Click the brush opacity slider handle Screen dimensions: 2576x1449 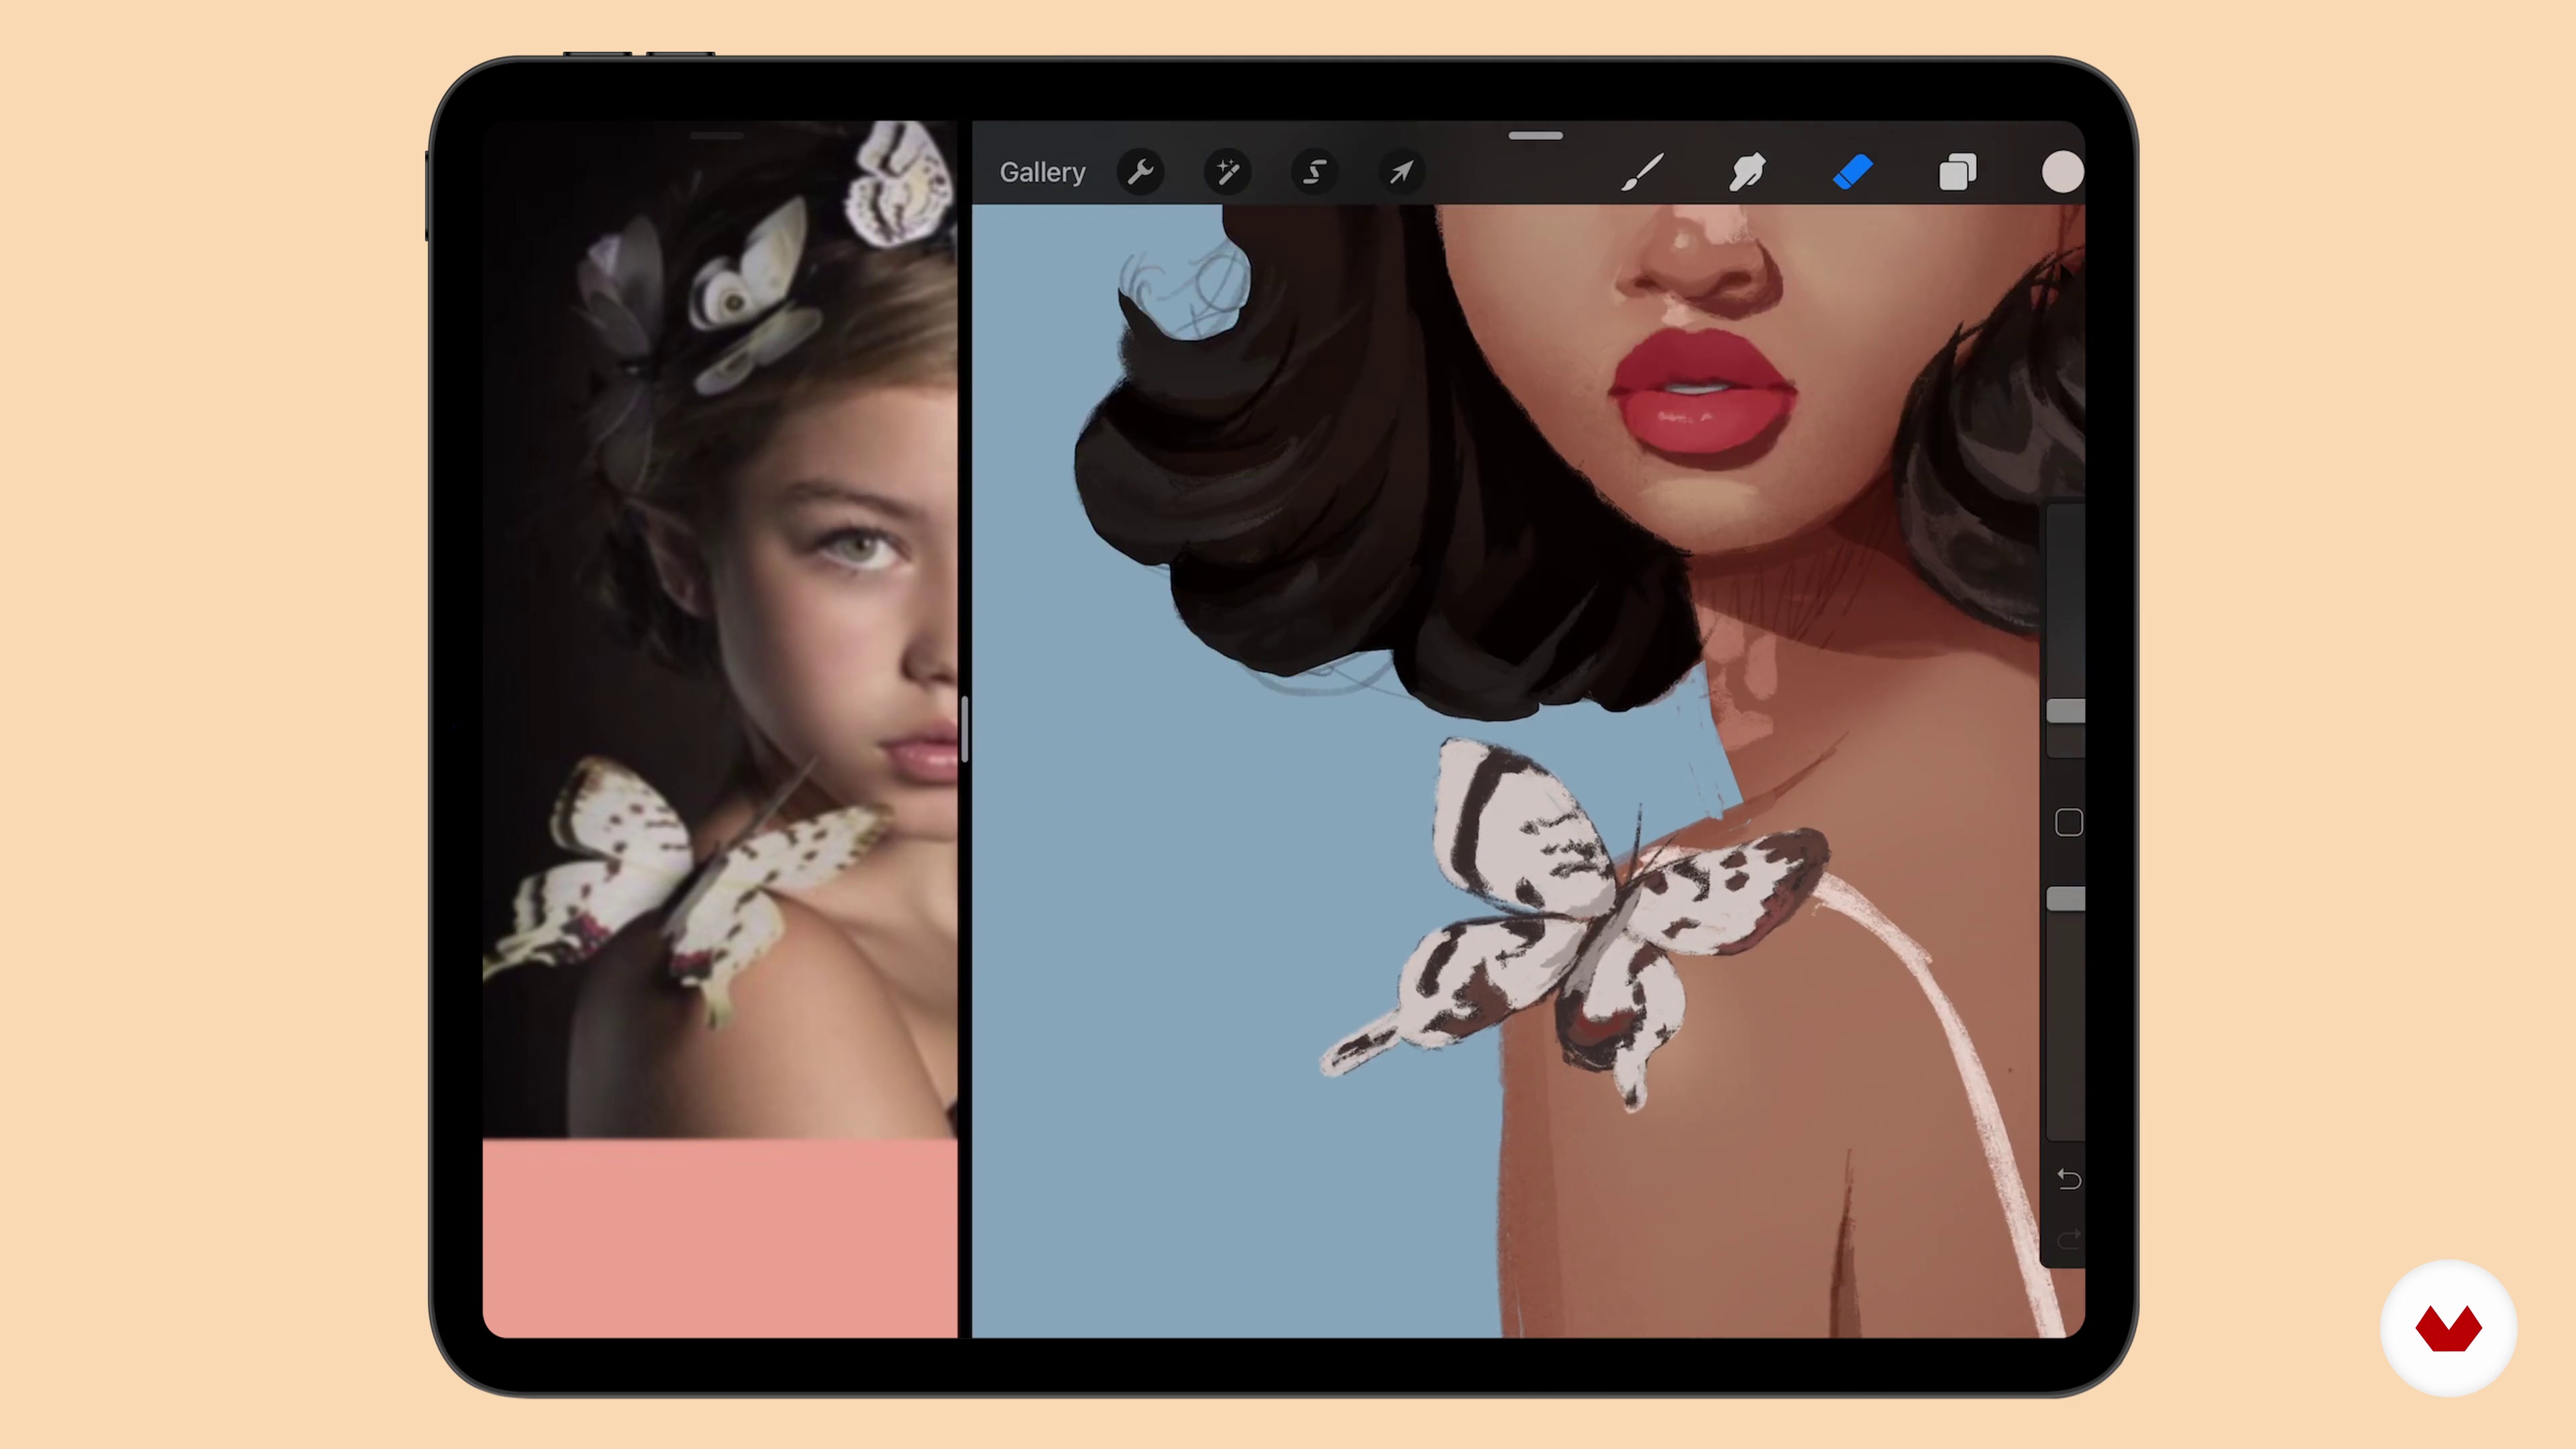pos(2066,899)
